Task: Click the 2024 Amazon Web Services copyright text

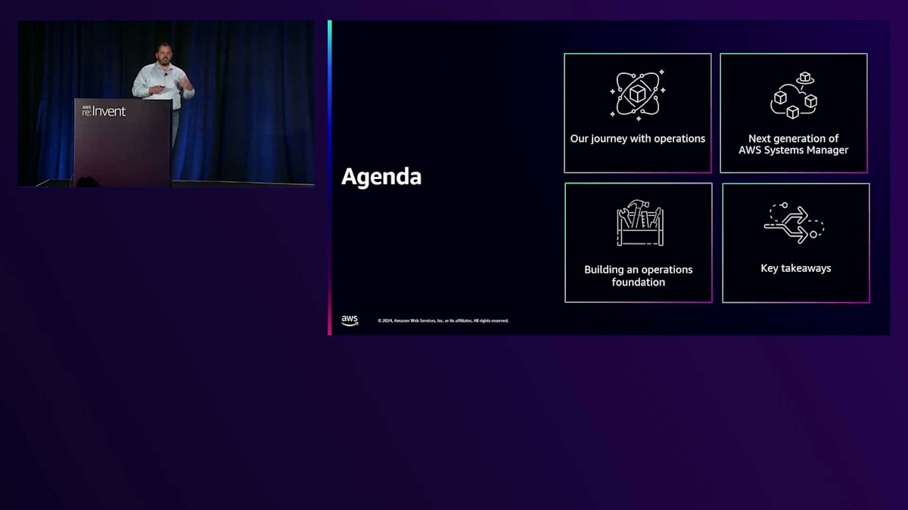Action: (x=443, y=321)
